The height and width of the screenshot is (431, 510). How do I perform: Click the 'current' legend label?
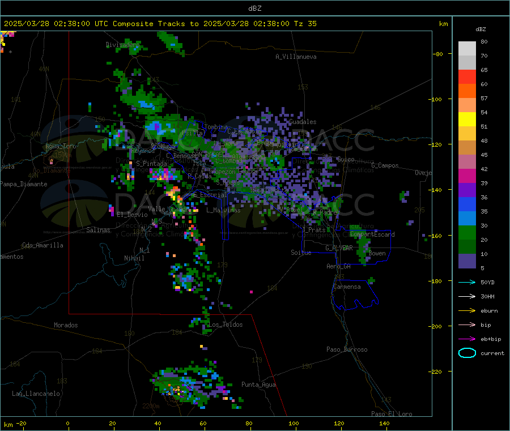point(492,353)
